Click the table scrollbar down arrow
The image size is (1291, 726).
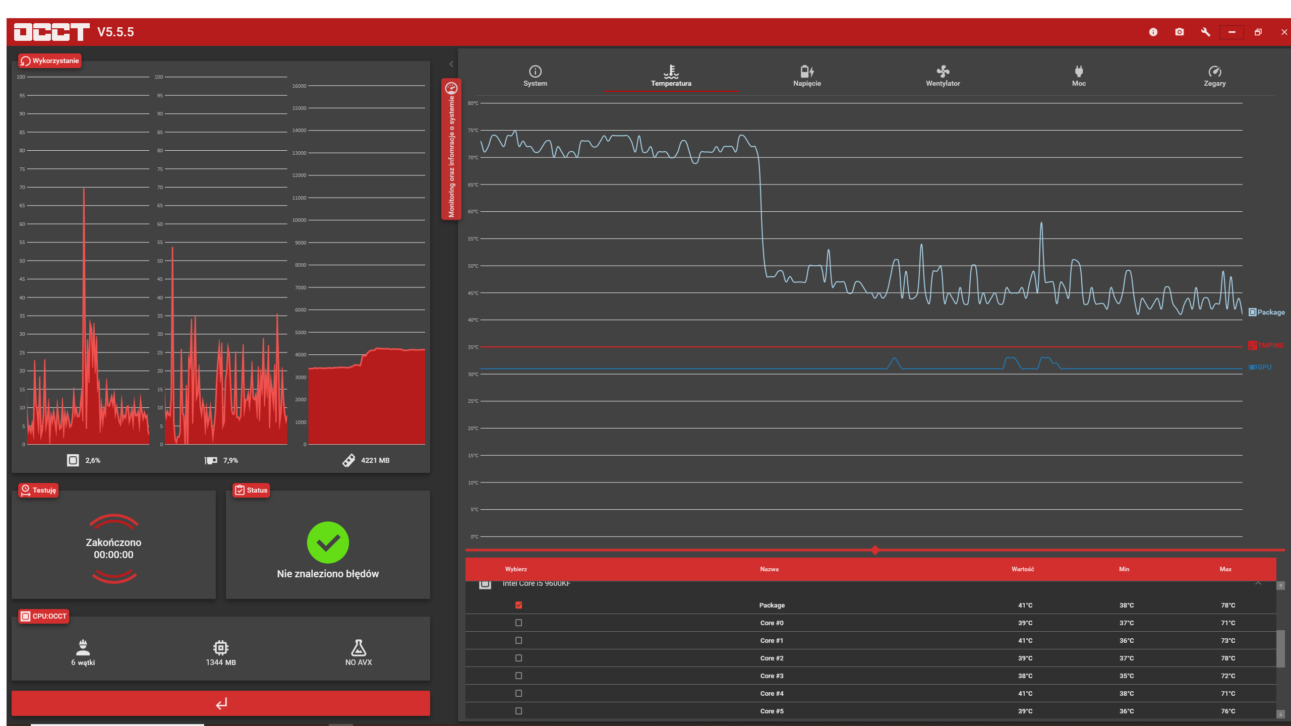(x=1280, y=714)
